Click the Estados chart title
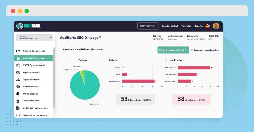 point(83,60)
